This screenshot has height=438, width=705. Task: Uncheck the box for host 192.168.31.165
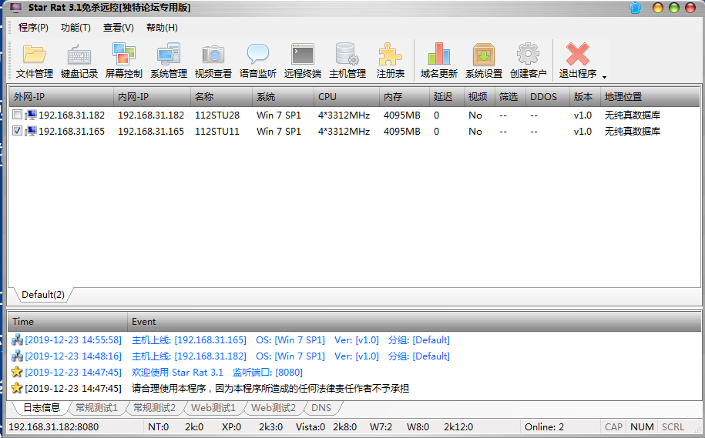coord(17,131)
